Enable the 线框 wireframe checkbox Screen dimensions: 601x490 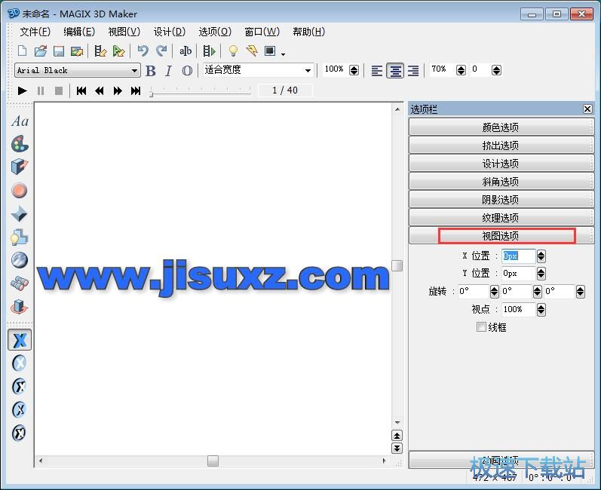click(x=481, y=327)
